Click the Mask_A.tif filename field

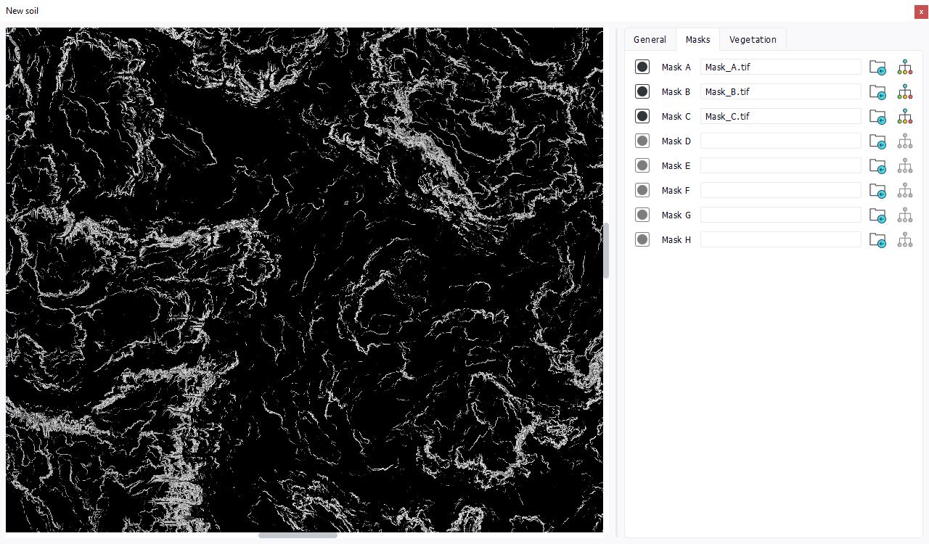click(x=780, y=67)
